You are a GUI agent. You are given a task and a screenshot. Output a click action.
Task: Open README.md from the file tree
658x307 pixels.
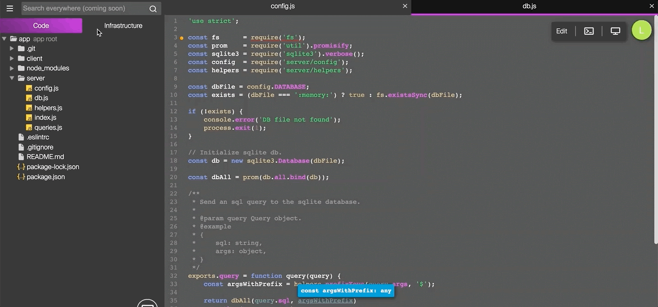click(x=44, y=157)
